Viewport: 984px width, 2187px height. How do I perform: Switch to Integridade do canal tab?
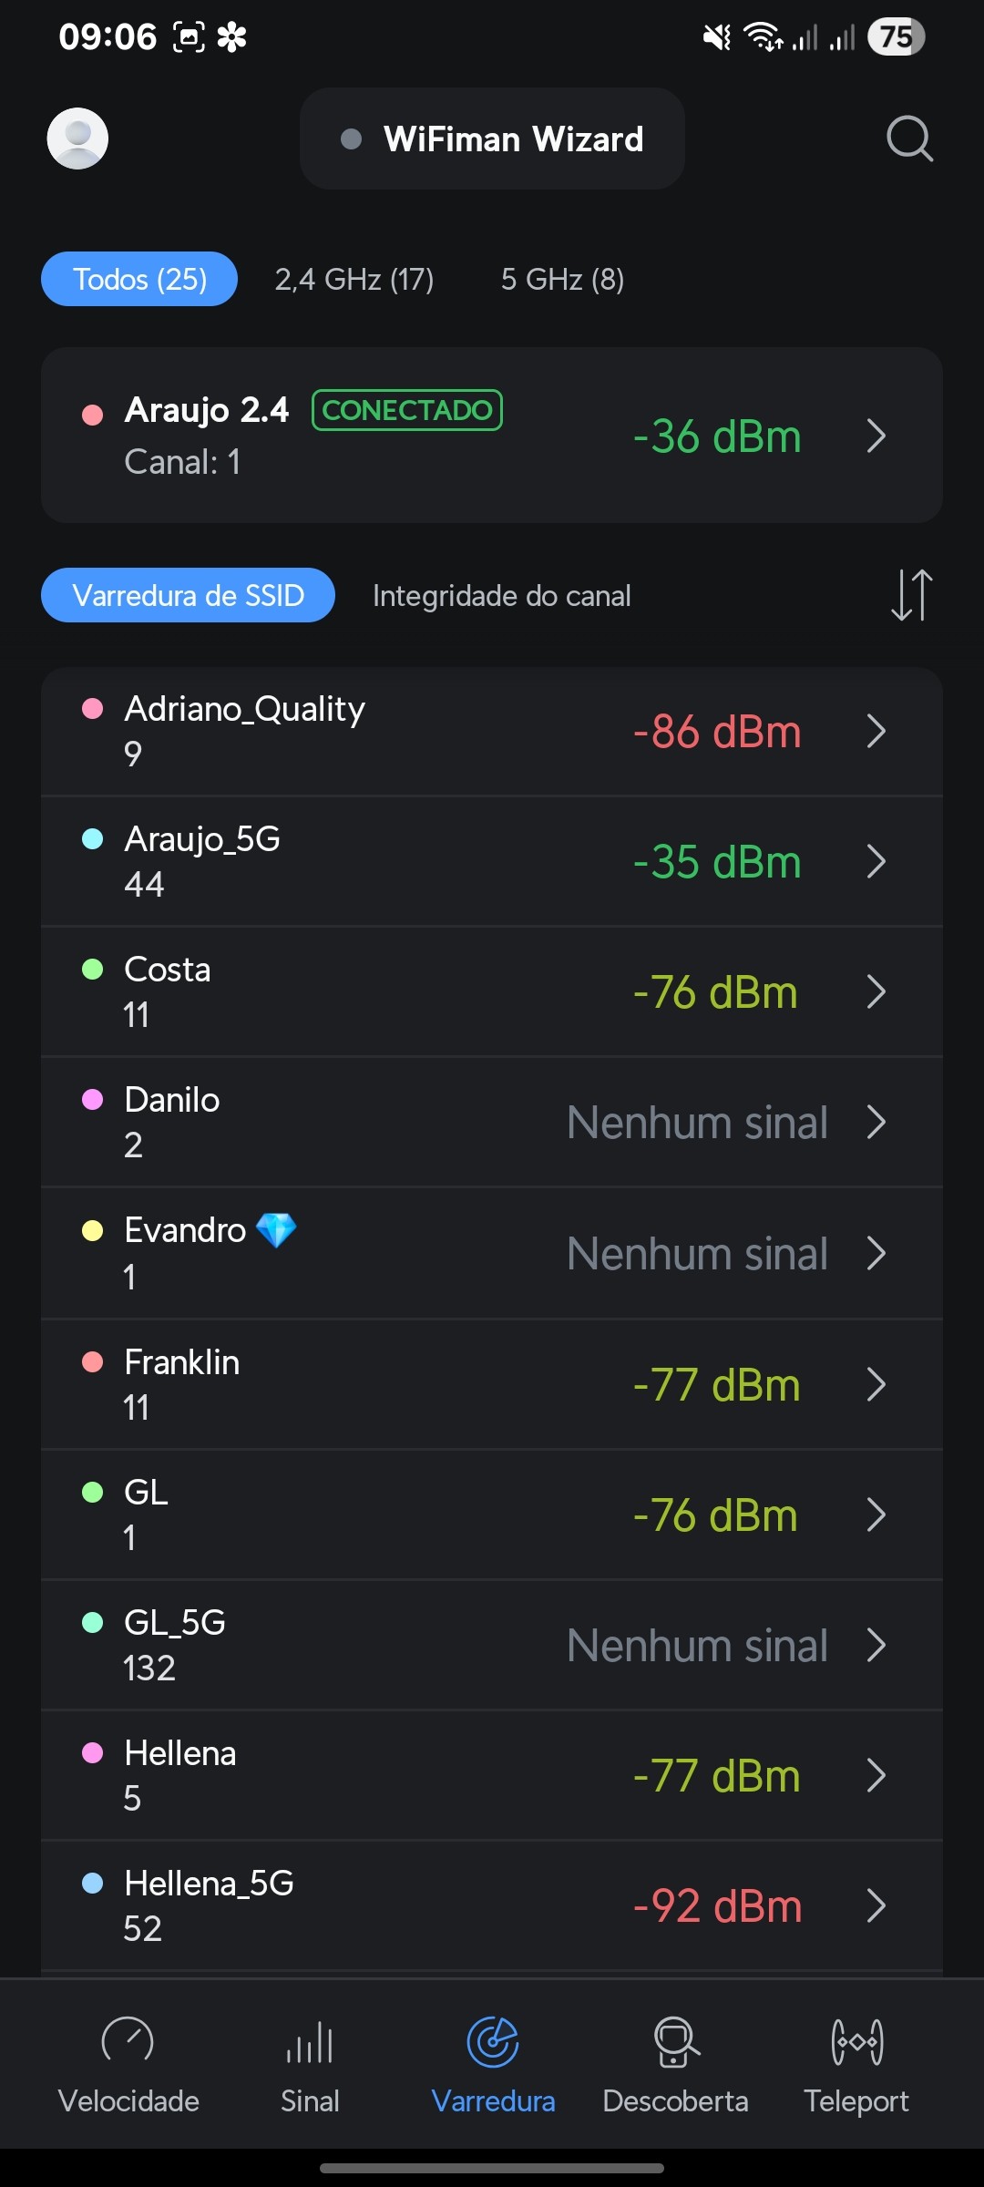coord(501,596)
